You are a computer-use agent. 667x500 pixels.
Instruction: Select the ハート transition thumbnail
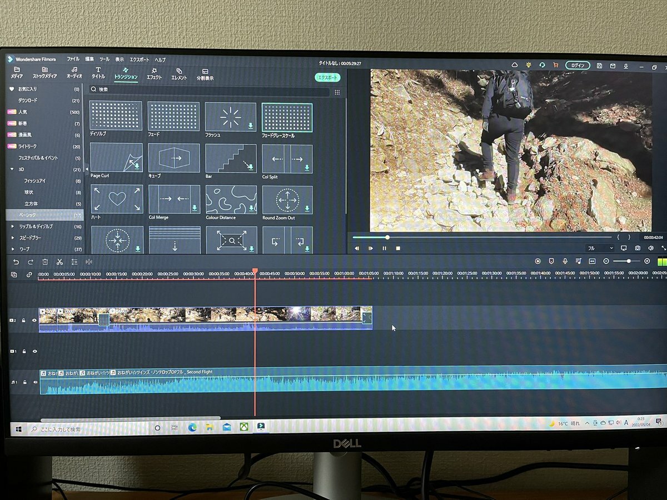click(116, 201)
